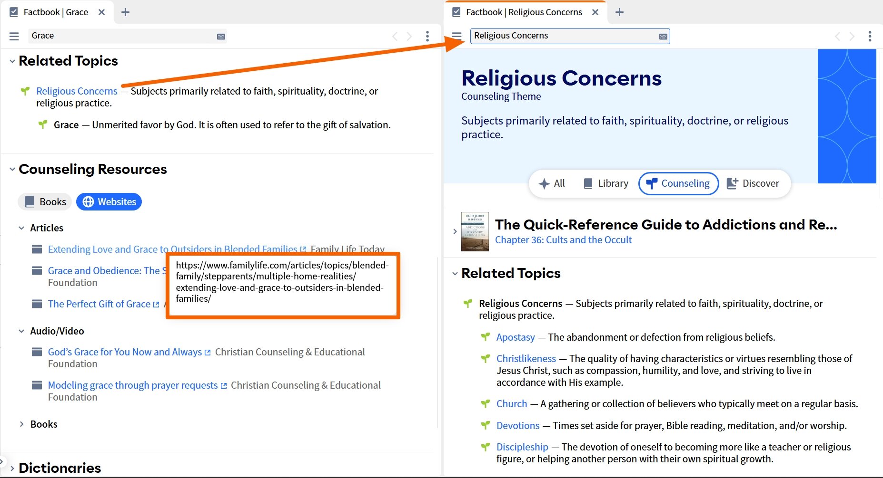The image size is (883, 478).
Task: Click inside the Religious Concerns search field
Action: click(x=547, y=36)
